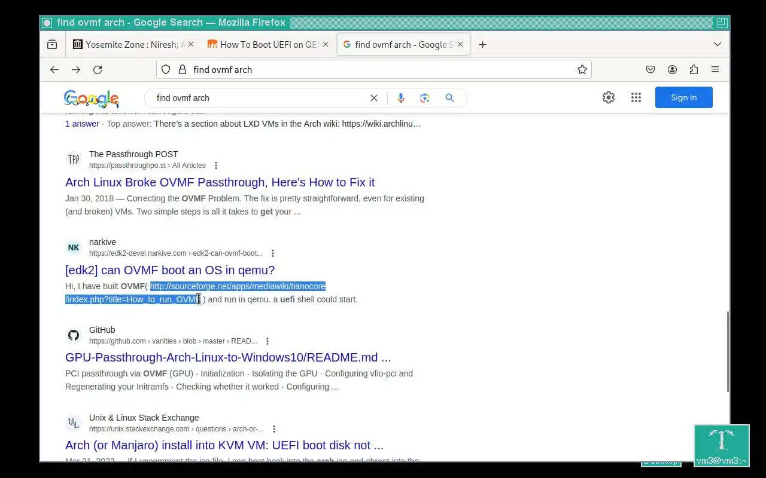This screenshot has width=766, height=478.
Task: Open terminal vm3@vm3 desktop icon
Action: click(x=722, y=446)
